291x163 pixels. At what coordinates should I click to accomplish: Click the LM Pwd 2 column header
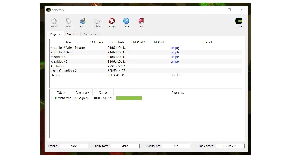[159, 42]
